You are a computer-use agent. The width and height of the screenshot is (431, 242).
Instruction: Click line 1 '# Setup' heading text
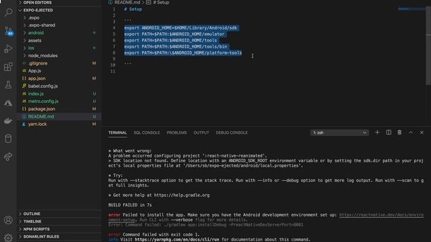(x=133, y=9)
